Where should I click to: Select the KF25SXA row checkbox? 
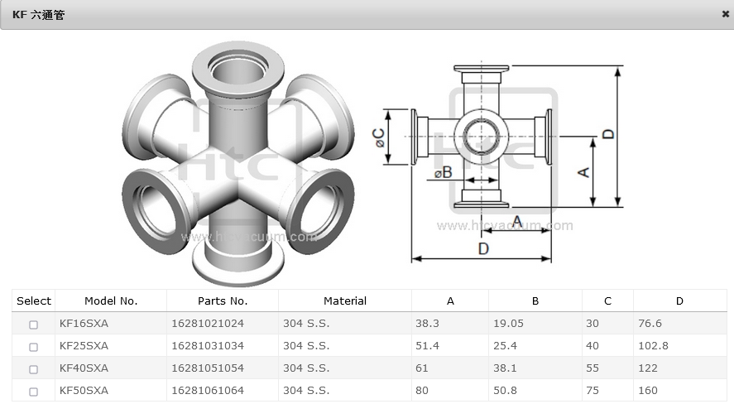[x=34, y=347]
